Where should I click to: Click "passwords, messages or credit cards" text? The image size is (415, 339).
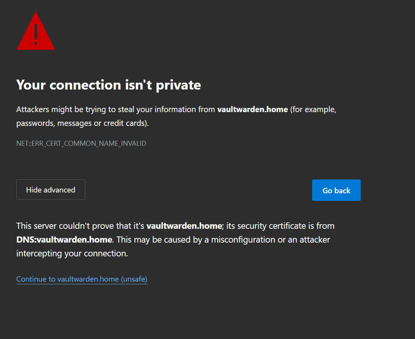pyautogui.click(x=81, y=123)
